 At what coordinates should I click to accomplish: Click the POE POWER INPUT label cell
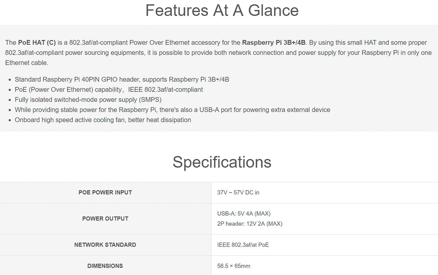[x=105, y=193]
